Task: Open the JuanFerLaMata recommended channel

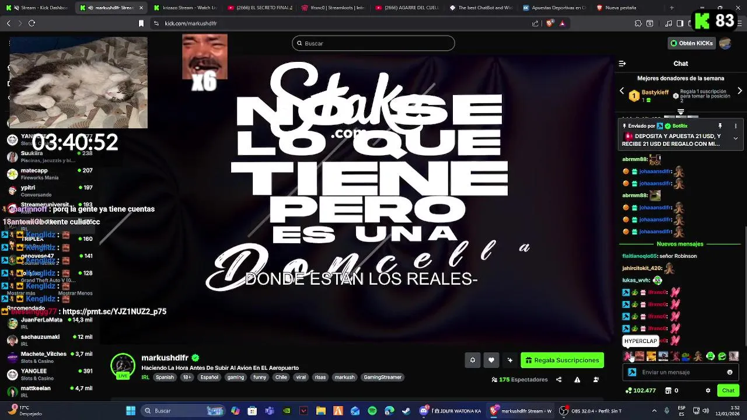Action: [x=50, y=323]
